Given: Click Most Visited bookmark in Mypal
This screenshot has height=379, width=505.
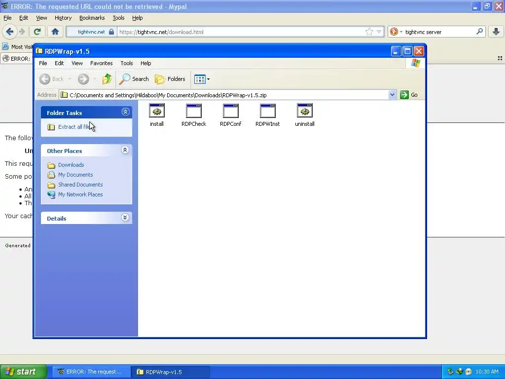Looking at the screenshot, I should (18, 47).
